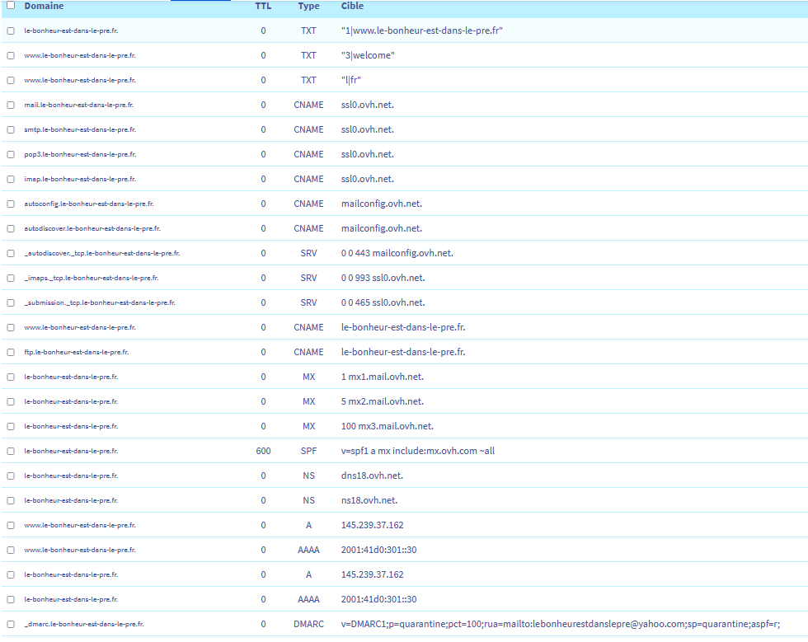Check the autoconfig CNAME record row
Viewport: 808px width, 642px height.
(11, 204)
